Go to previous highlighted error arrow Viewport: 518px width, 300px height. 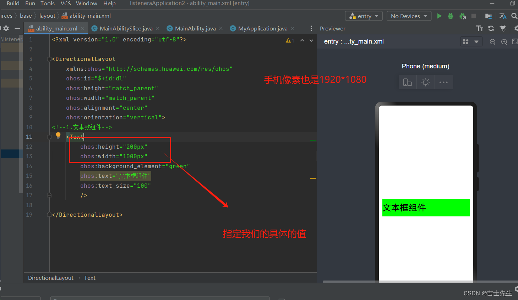click(302, 40)
